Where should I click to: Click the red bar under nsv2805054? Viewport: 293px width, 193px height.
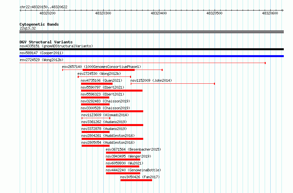96,146
